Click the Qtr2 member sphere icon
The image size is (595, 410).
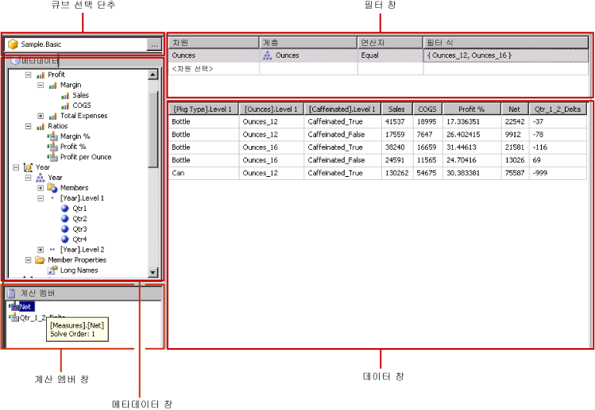pos(65,219)
